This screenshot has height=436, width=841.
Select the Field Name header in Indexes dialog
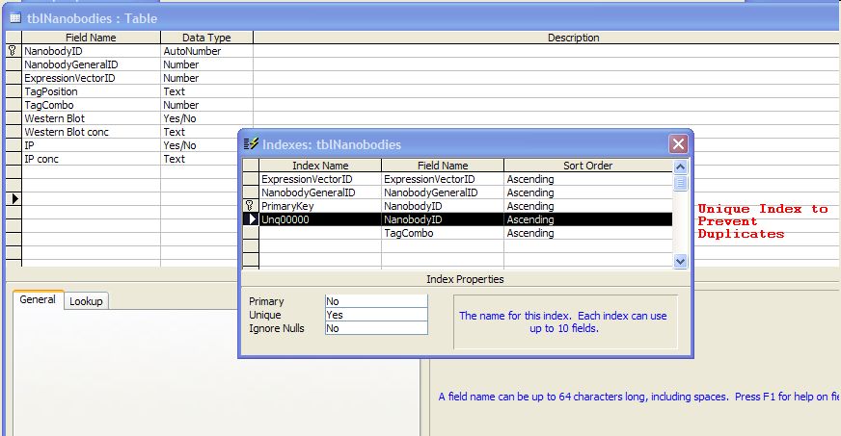tap(443, 166)
